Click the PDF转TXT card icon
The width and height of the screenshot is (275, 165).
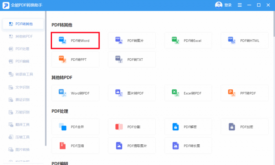[119, 60]
